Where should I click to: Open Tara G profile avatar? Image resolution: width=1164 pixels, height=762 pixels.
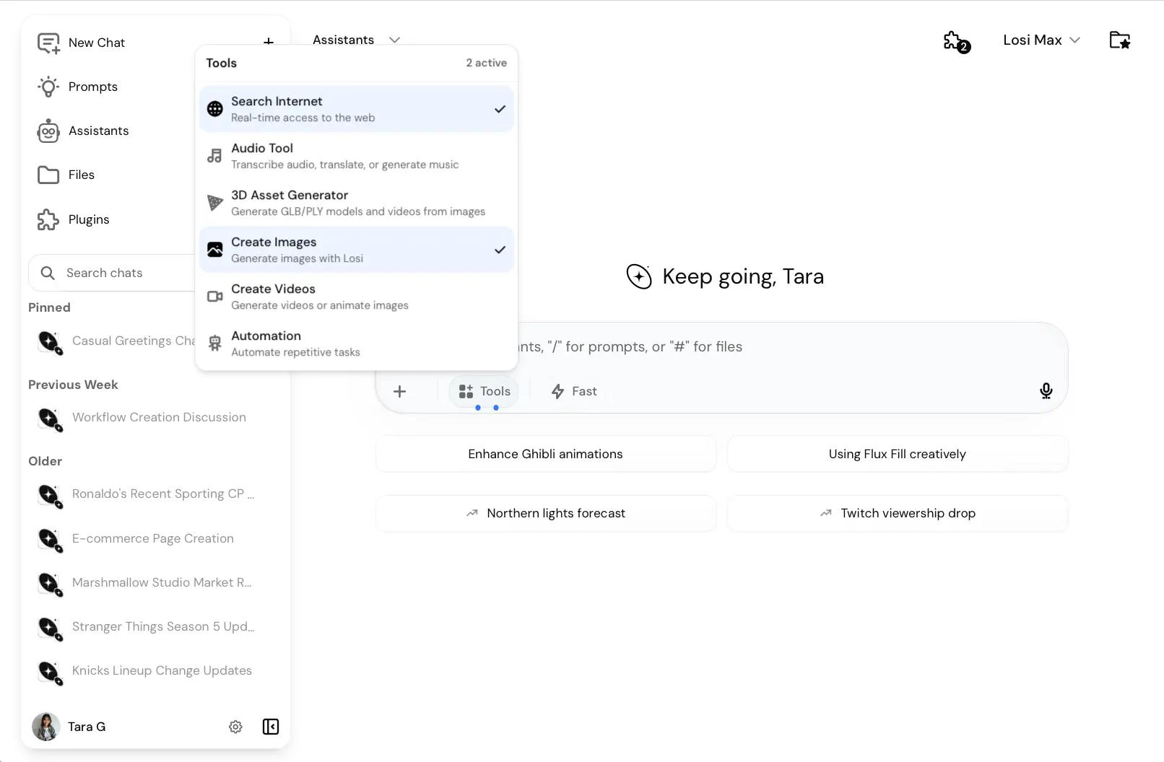46,727
